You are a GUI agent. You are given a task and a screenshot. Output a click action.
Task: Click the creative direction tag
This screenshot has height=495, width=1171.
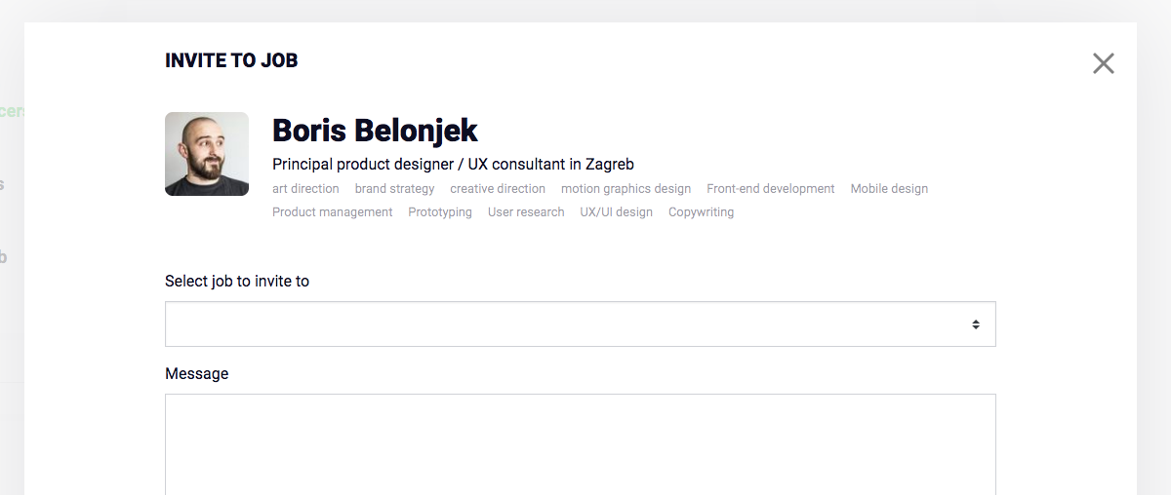coord(498,189)
